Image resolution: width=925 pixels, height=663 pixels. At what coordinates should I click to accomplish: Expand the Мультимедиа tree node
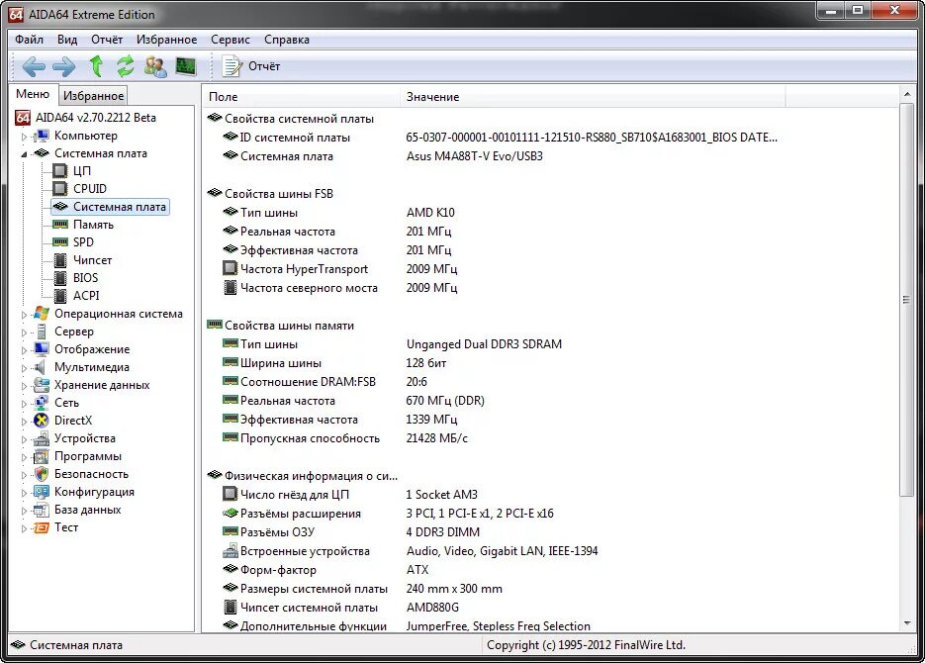pyautogui.click(x=24, y=368)
